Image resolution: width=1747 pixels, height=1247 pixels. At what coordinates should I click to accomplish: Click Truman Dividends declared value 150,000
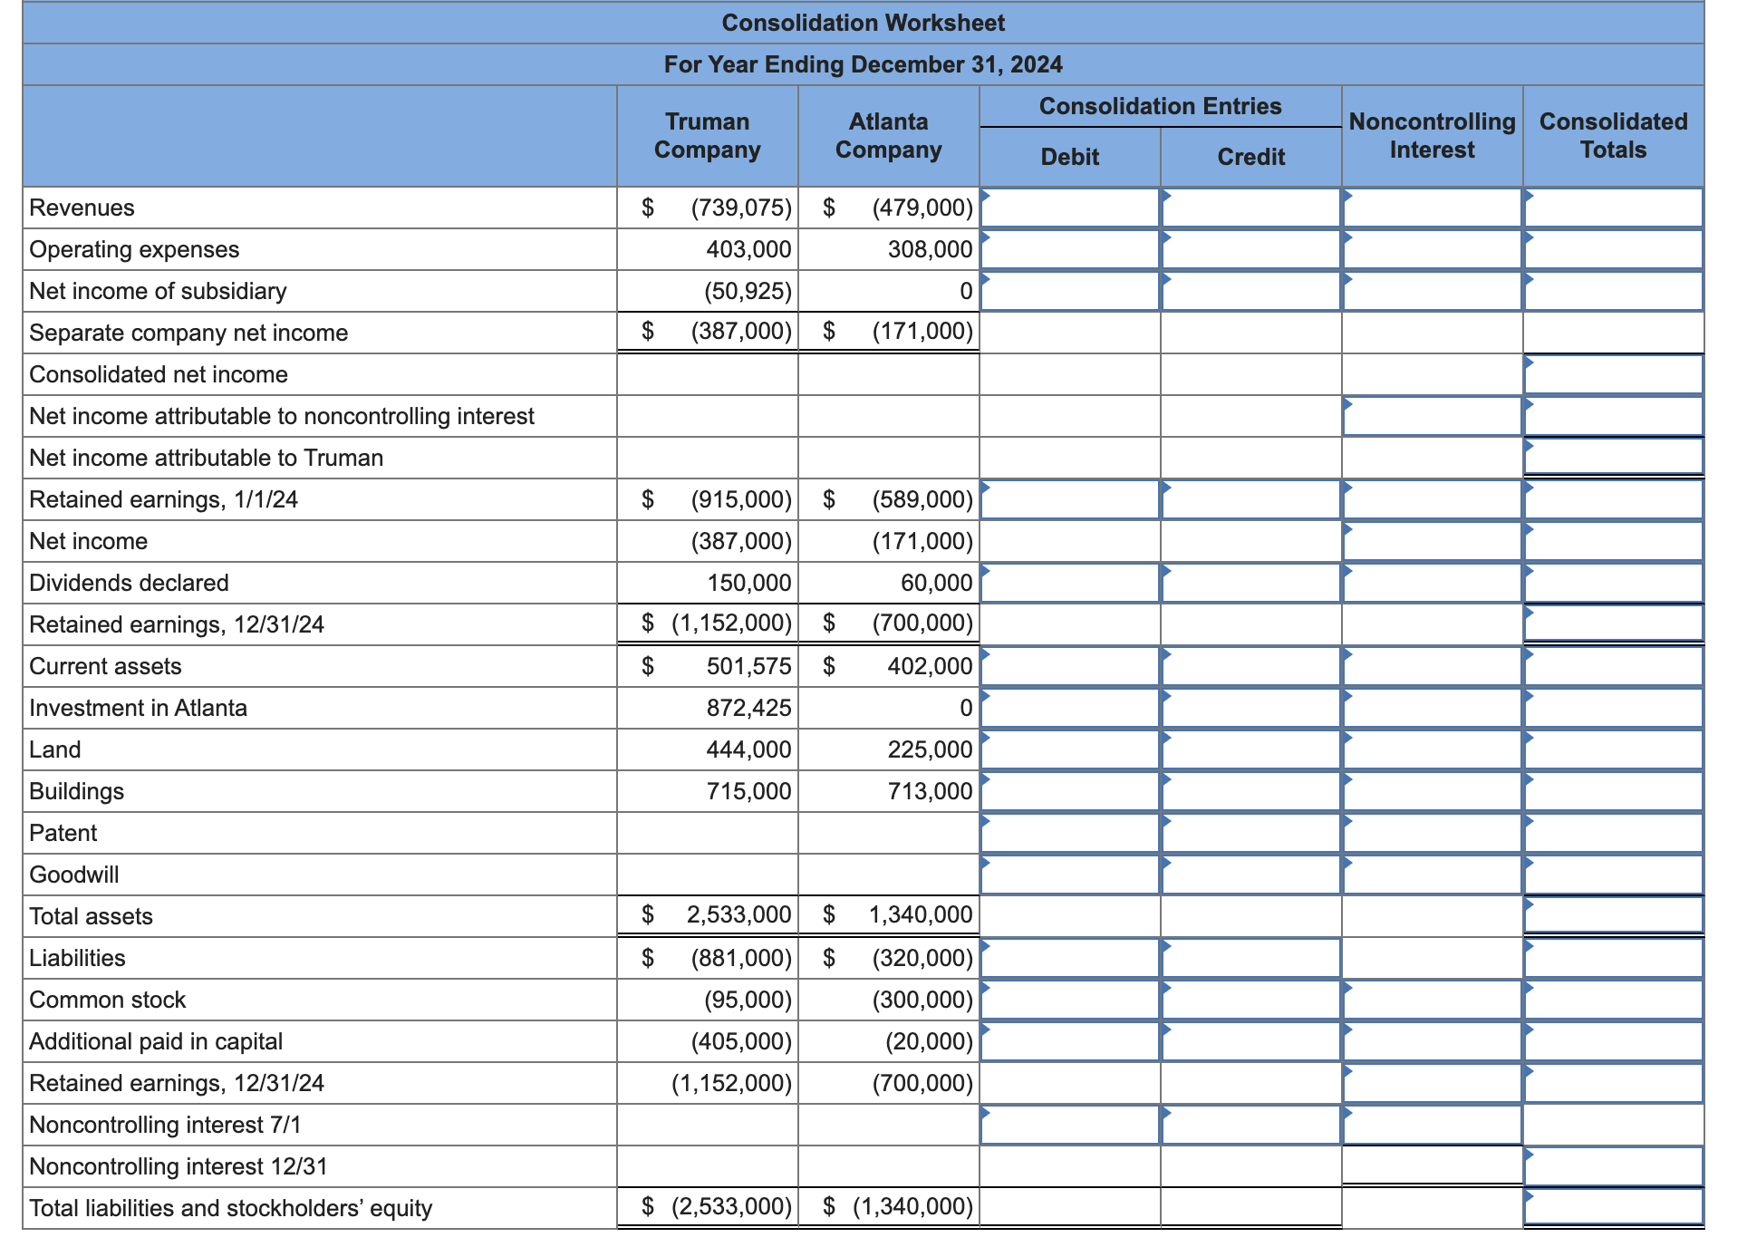coord(748,583)
